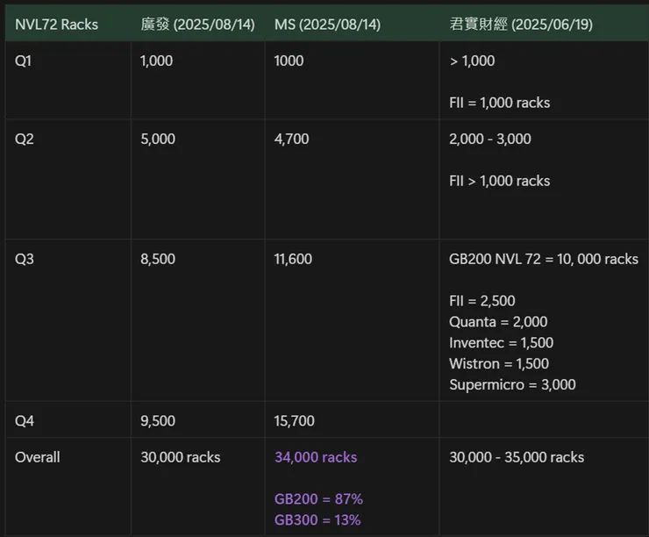649x537 pixels.
Task: Click the 'Supermicro = 3,000' line
Action: (x=512, y=384)
